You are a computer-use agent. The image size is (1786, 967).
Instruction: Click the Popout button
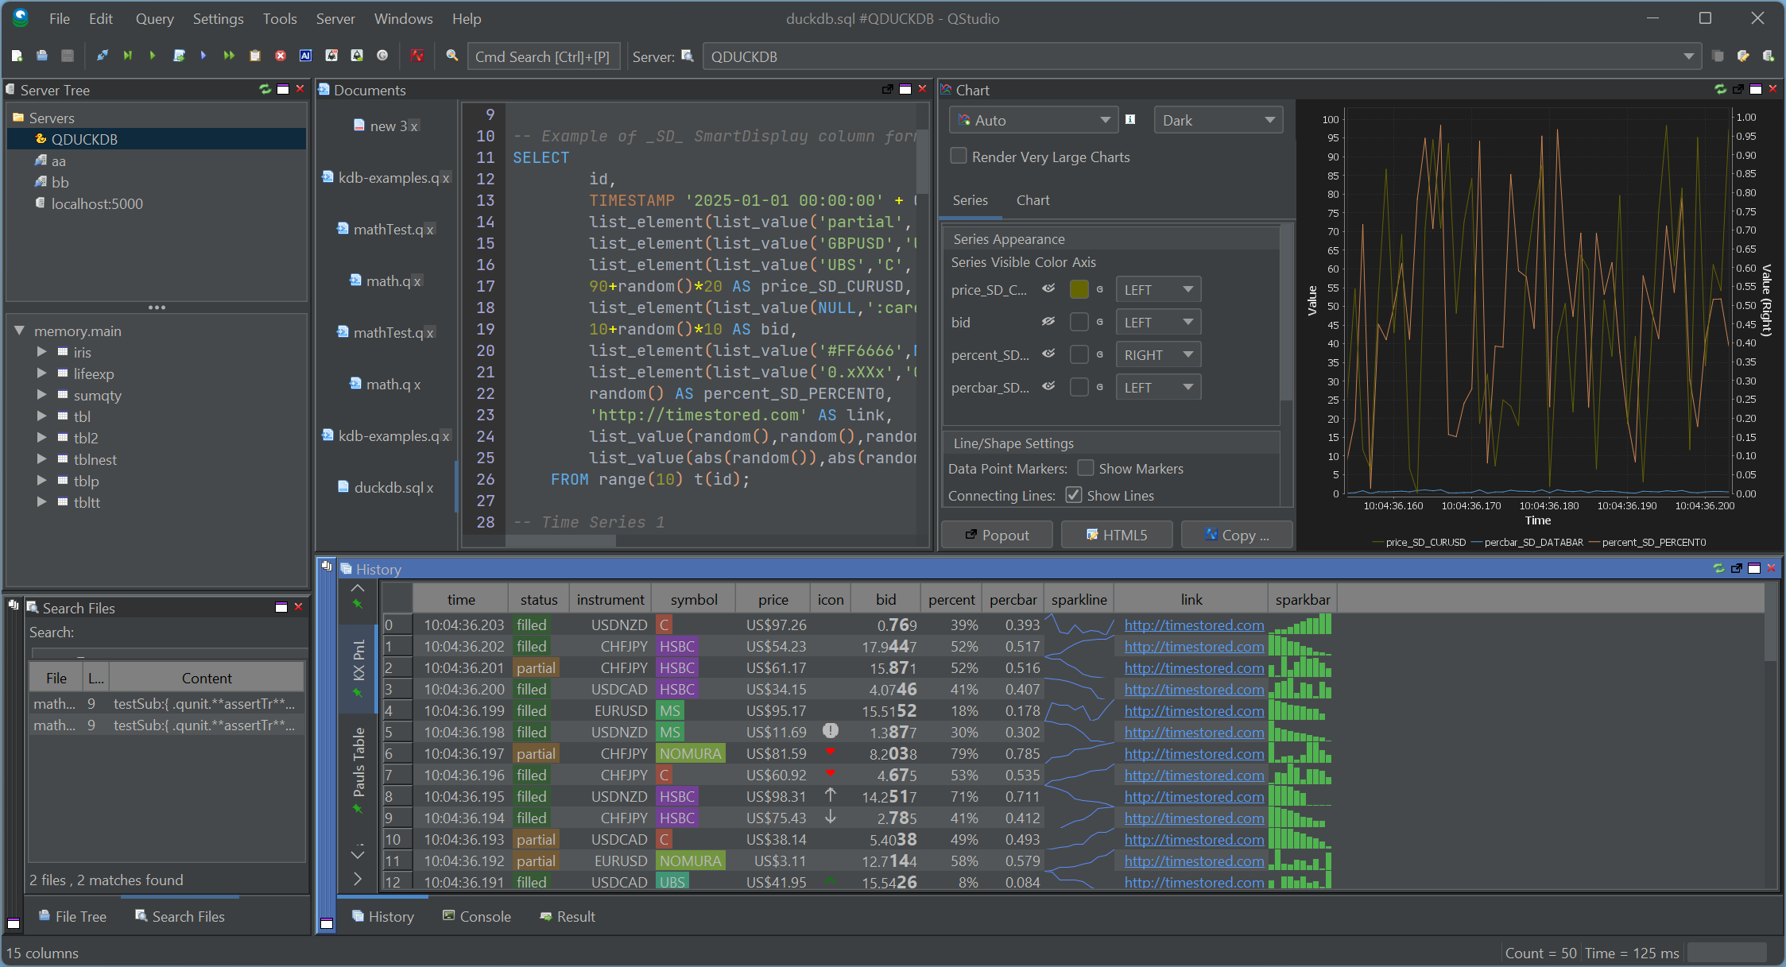click(997, 535)
